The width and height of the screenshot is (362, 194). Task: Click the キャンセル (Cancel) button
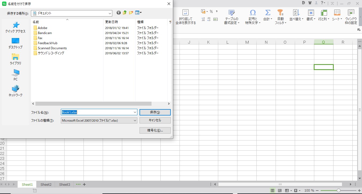(155, 120)
